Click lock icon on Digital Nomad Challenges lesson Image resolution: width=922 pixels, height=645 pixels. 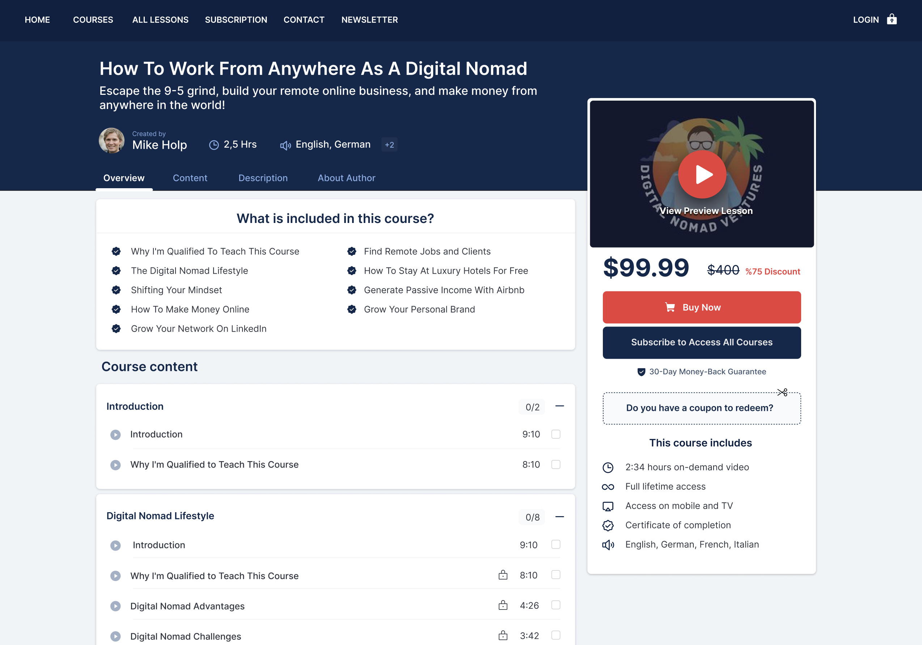point(503,635)
